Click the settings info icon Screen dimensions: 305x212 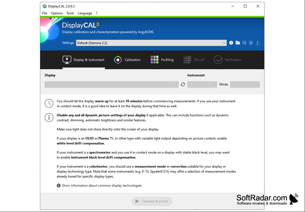point(231,43)
